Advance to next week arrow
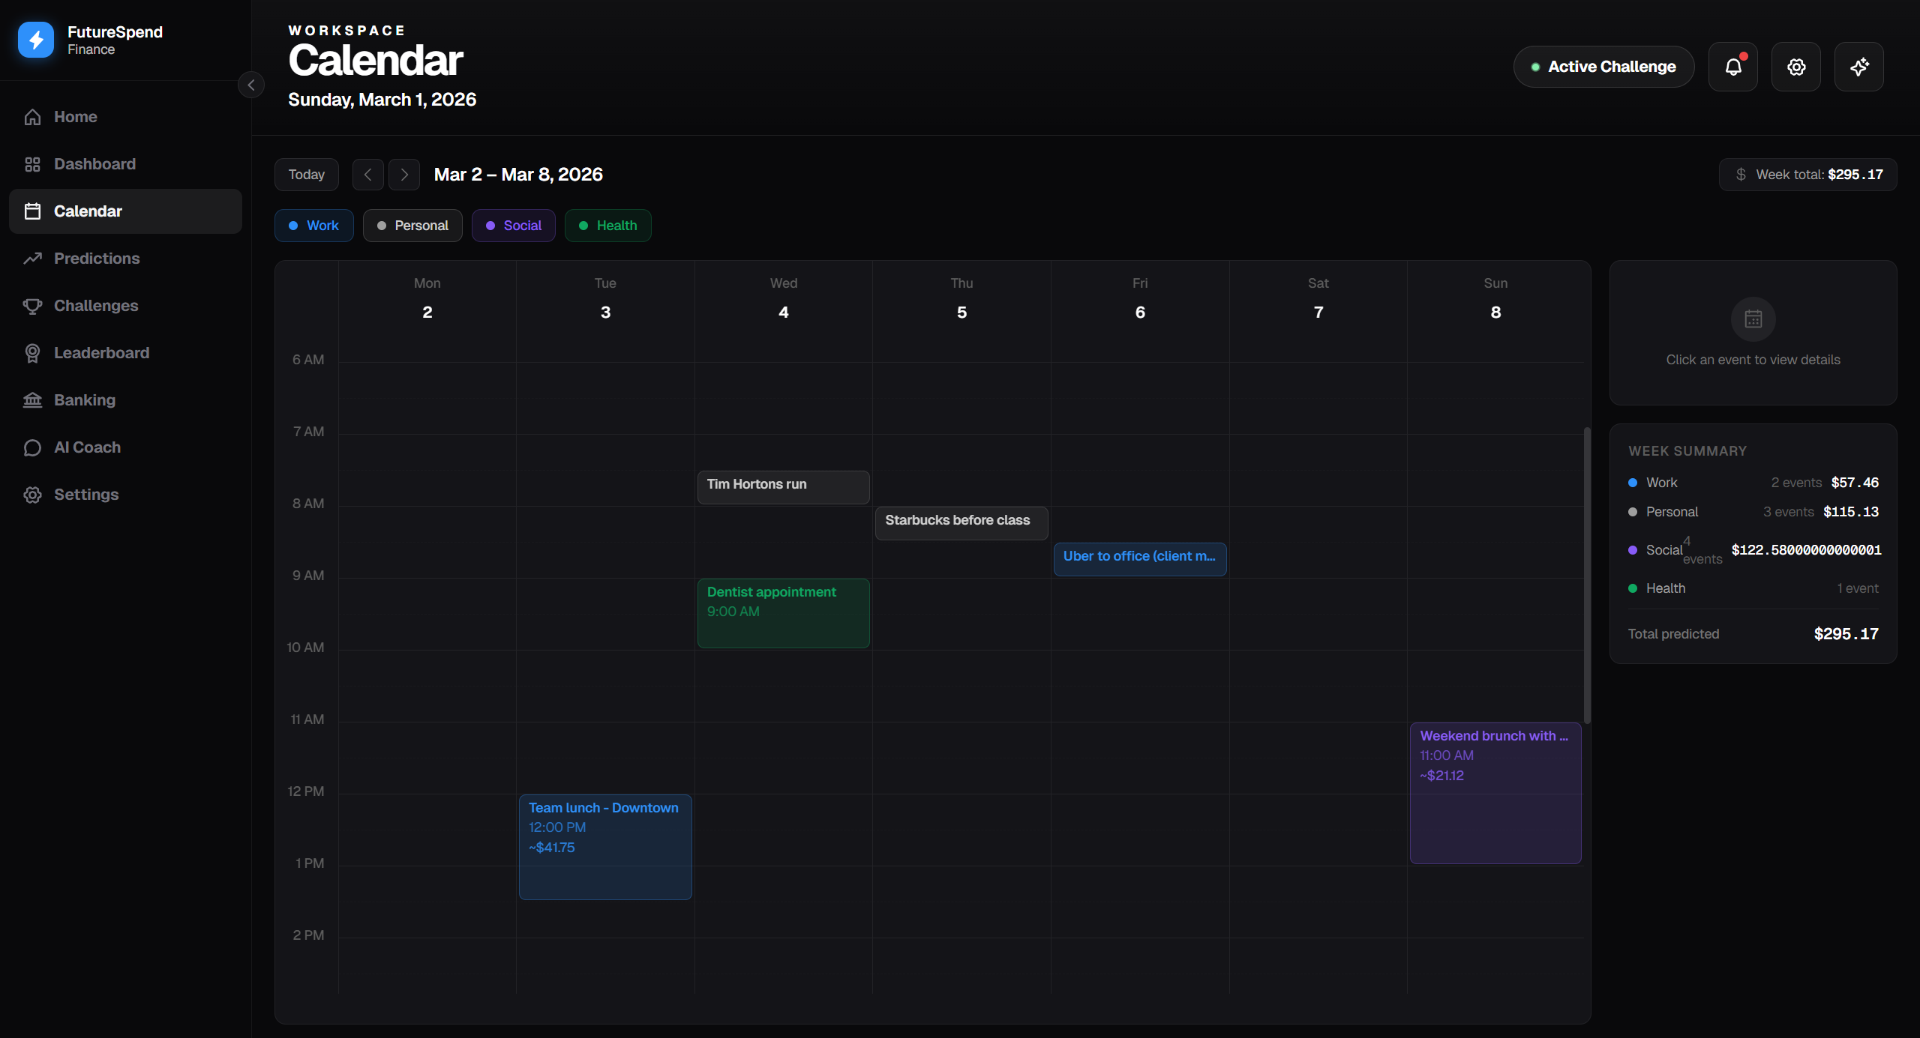The height and width of the screenshot is (1038, 1920). (x=404, y=175)
